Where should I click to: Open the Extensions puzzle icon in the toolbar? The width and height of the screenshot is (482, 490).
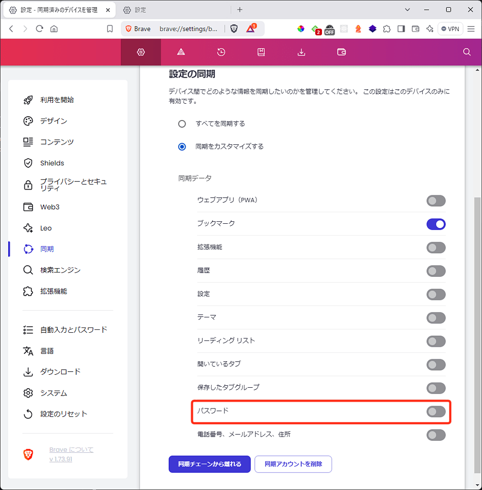click(x=387, y=29)
